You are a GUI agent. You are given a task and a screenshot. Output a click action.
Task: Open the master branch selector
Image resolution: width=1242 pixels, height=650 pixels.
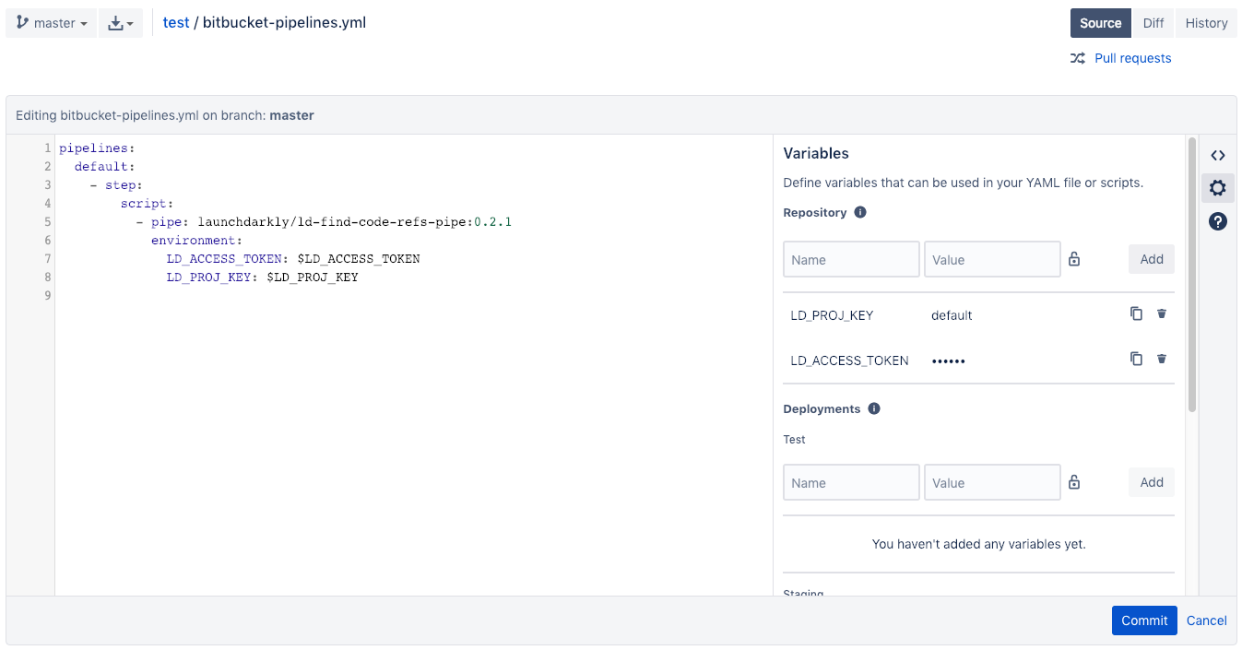[51, 23]
